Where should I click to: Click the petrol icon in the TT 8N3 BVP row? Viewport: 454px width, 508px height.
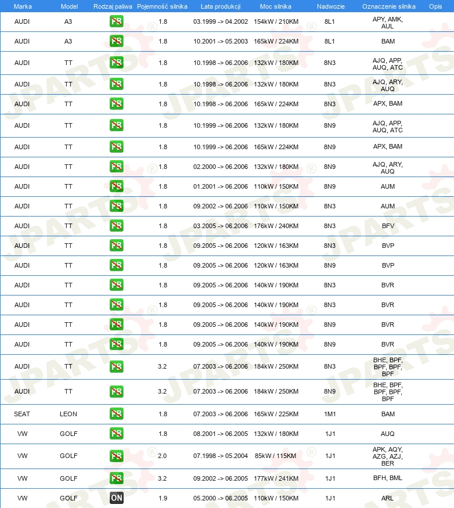pos(116,246)
